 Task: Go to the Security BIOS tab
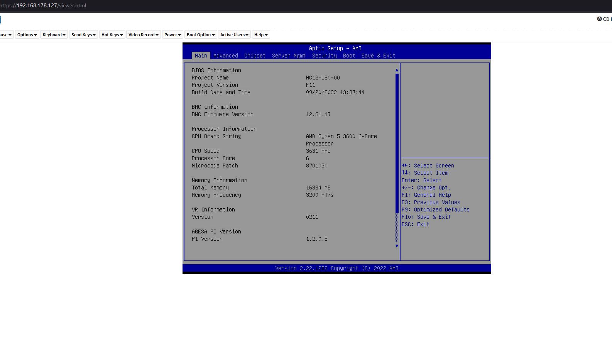coord(325,56)
